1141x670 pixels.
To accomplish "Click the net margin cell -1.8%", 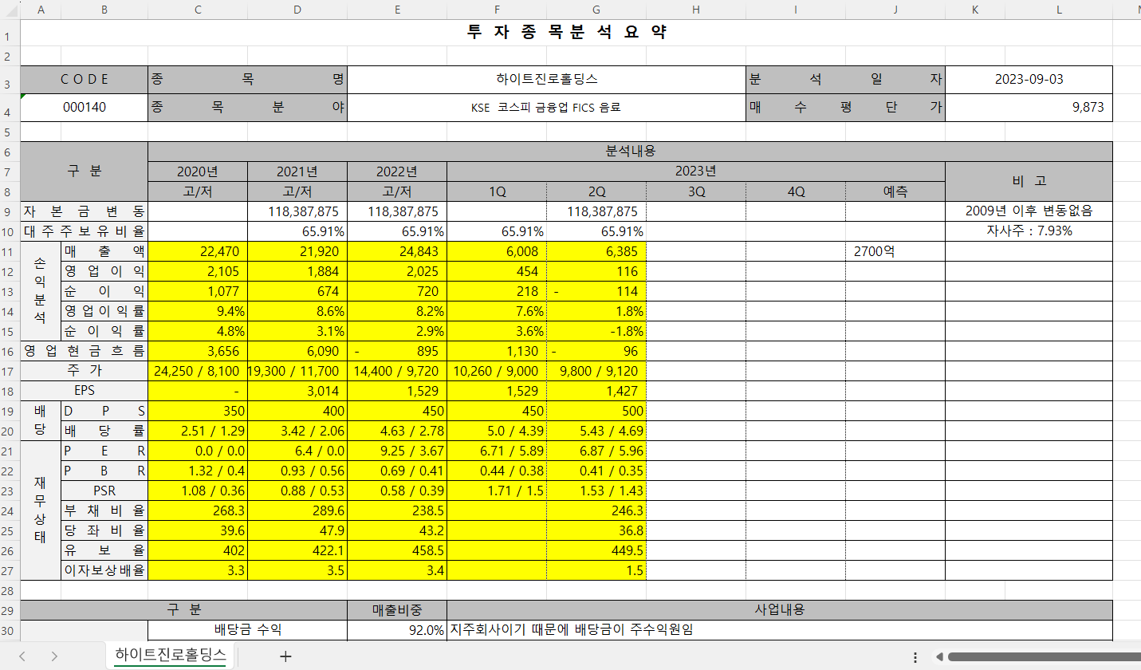I will 596,331.
